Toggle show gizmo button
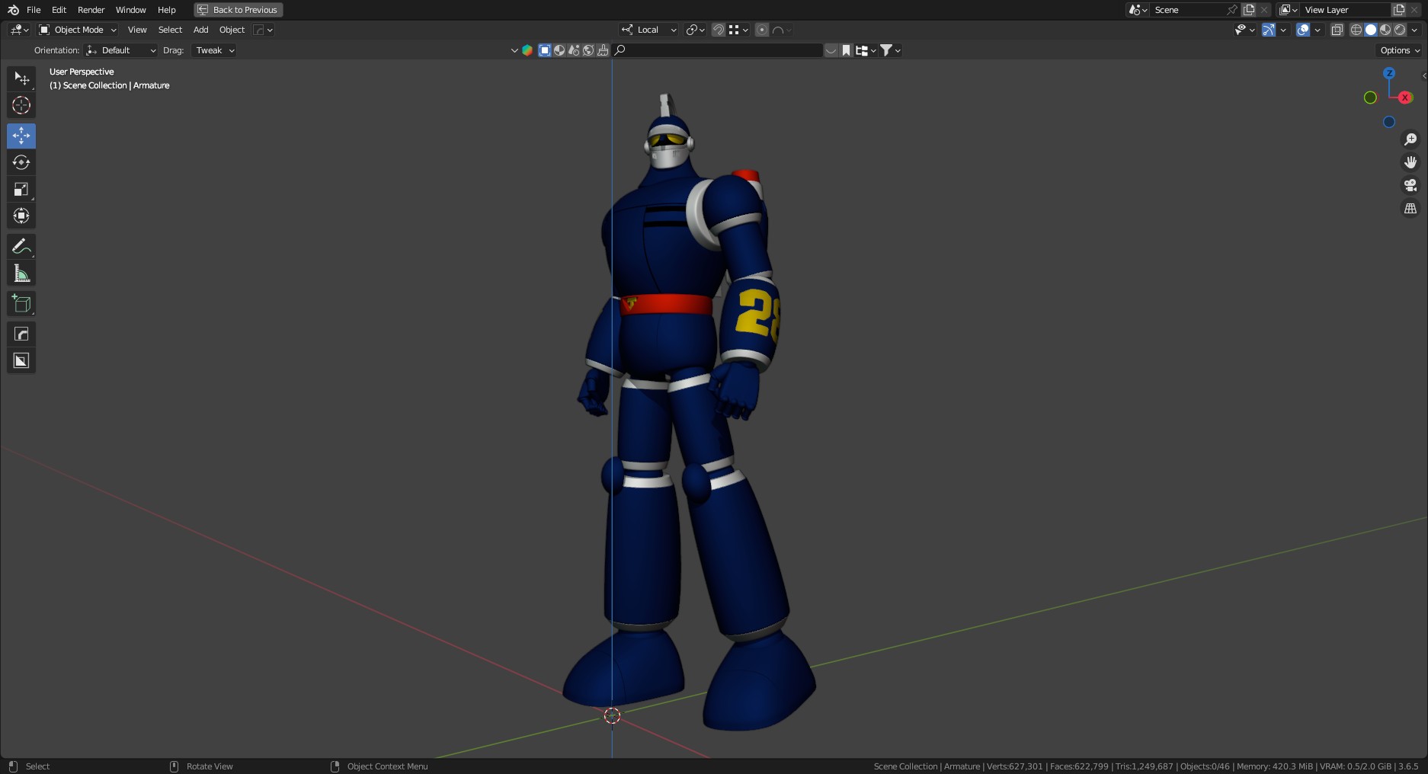This screenshot has height=774, width=1428. point(1268,30)
